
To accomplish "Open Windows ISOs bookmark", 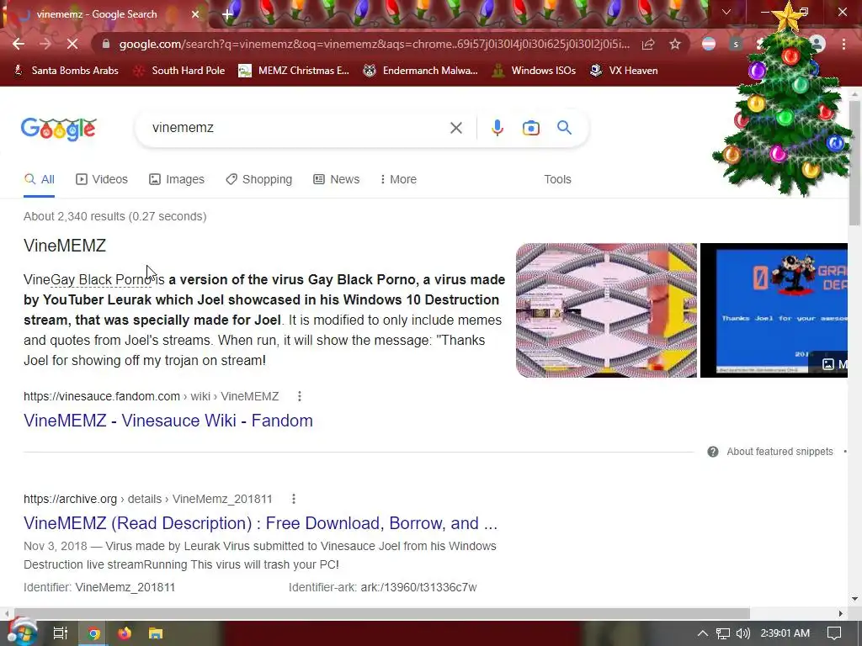I will [534, 71].
